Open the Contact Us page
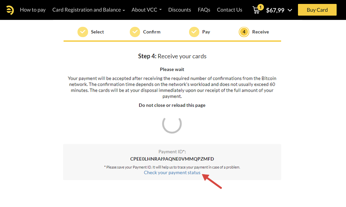The width and height of the screenshot is (346, 207). pos(229,10)
